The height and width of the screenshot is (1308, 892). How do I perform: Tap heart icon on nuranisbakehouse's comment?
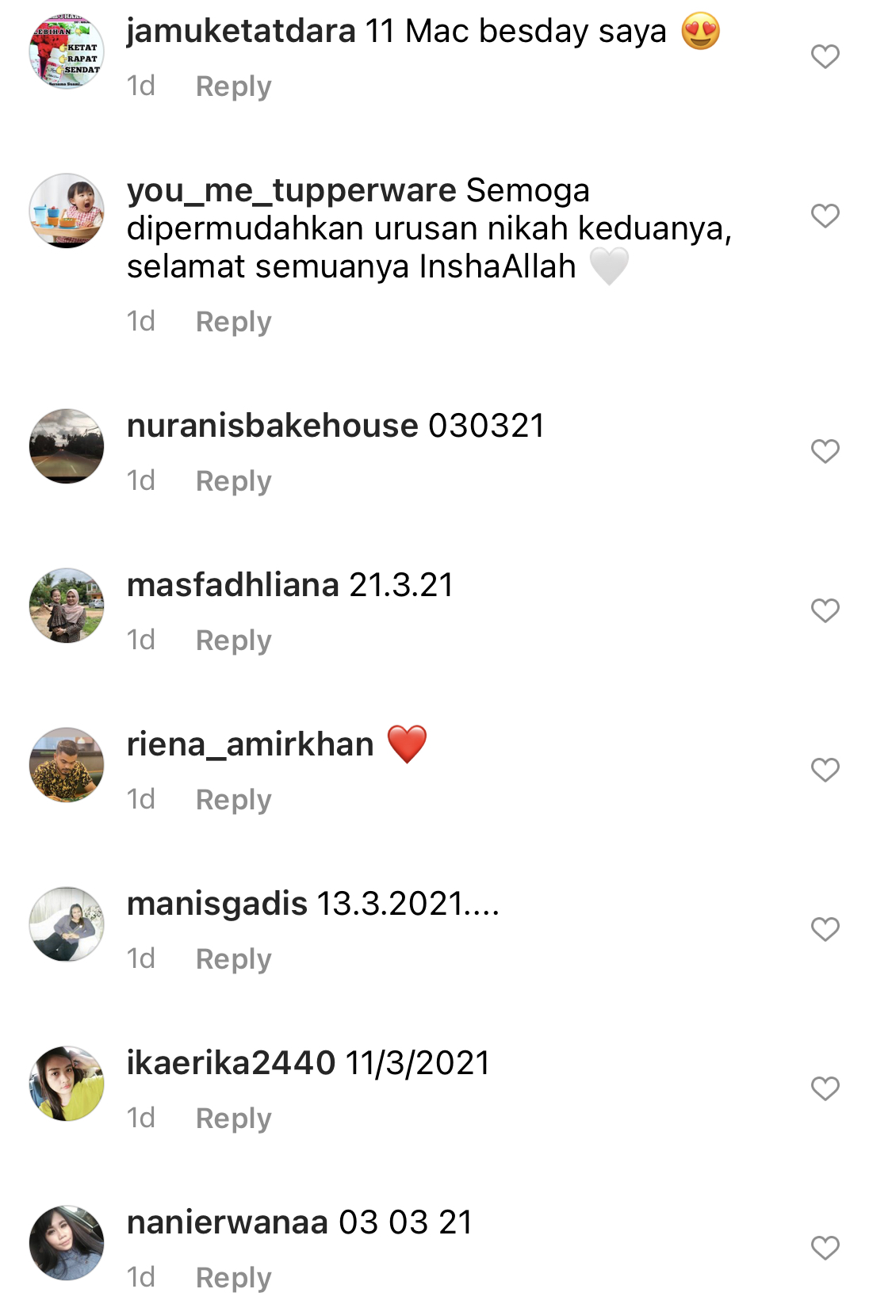tap(825, 451)
